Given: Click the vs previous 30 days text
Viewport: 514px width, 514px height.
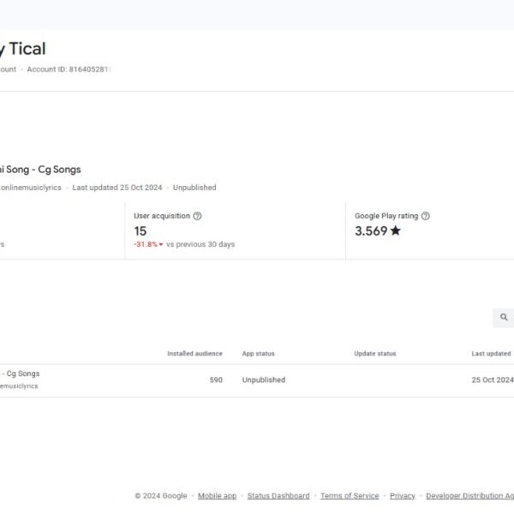Looking at the screenshot, I should click(x=200, y=244).
